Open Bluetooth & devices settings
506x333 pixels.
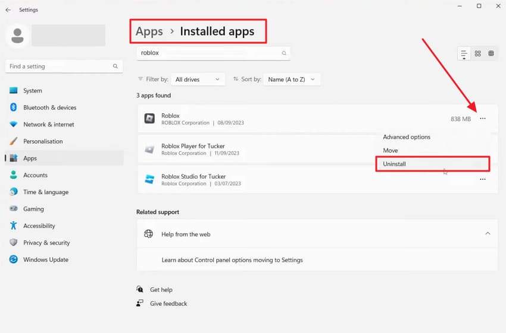click(x=64, y=107)
